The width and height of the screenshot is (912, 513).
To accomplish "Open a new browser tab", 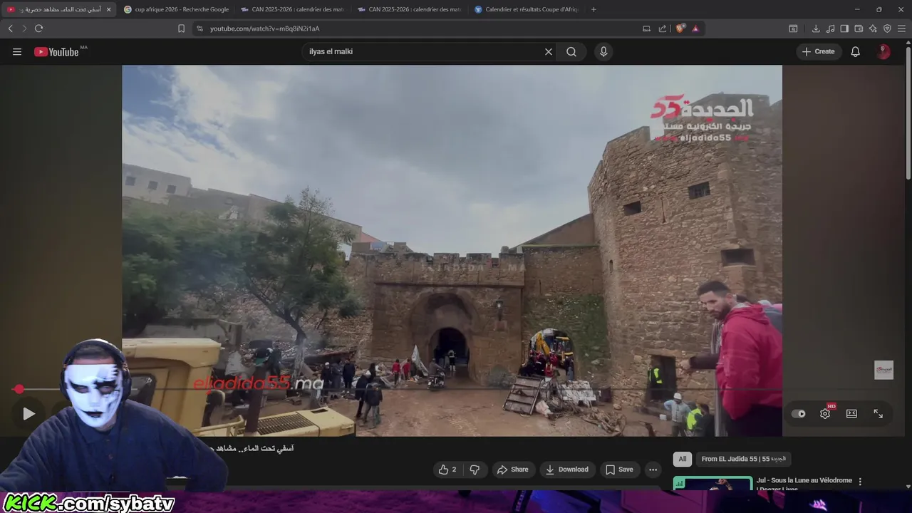I will tap(594, 9).
